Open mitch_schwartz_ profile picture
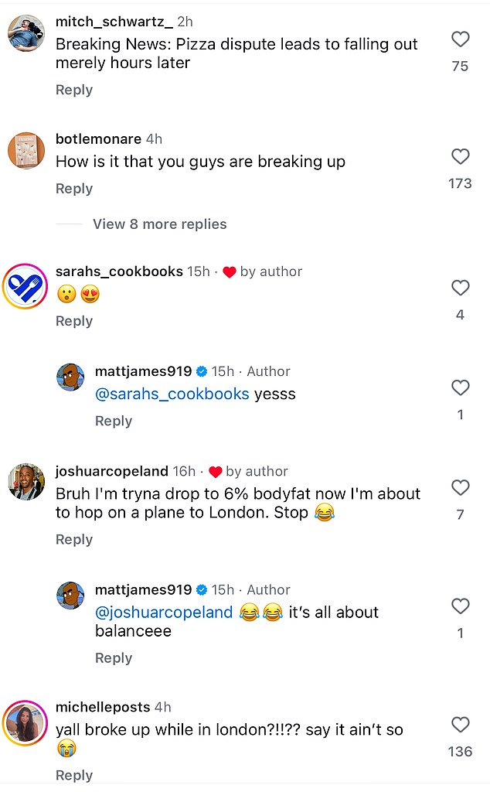This screenshot has width=490, height=792. (x=26, y=32)
